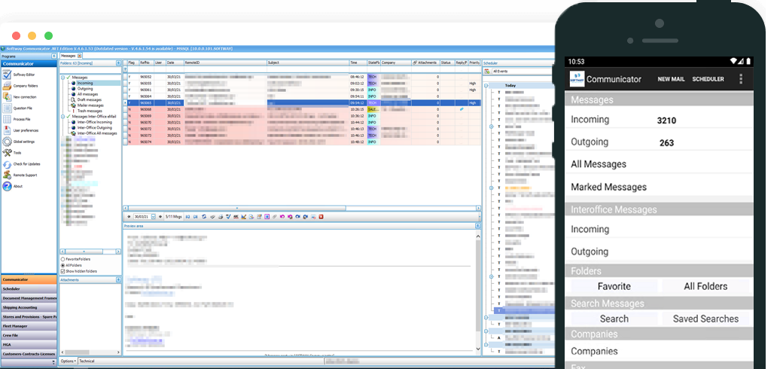Select the Incoming folder in tree
Image resolution: width=783 pixels, height=369 pixels.
[x=84, y=83]
